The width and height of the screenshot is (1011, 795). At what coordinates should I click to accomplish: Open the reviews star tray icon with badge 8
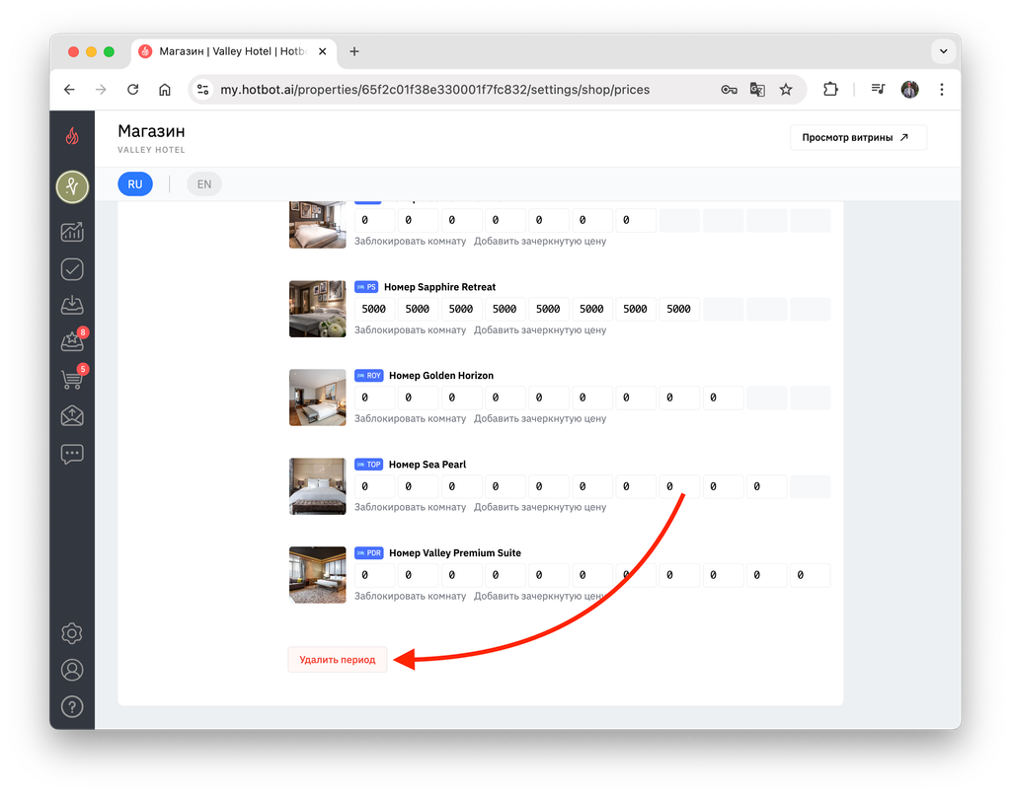pos(72,341)
